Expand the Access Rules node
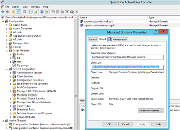180x130 pixels. point(7,25)
